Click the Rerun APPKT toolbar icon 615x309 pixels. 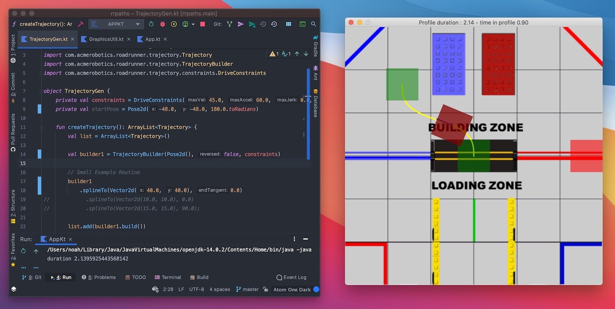[x=151, y=24]
